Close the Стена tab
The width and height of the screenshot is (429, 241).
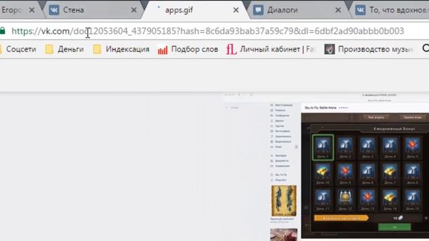[x=134, y=11]
